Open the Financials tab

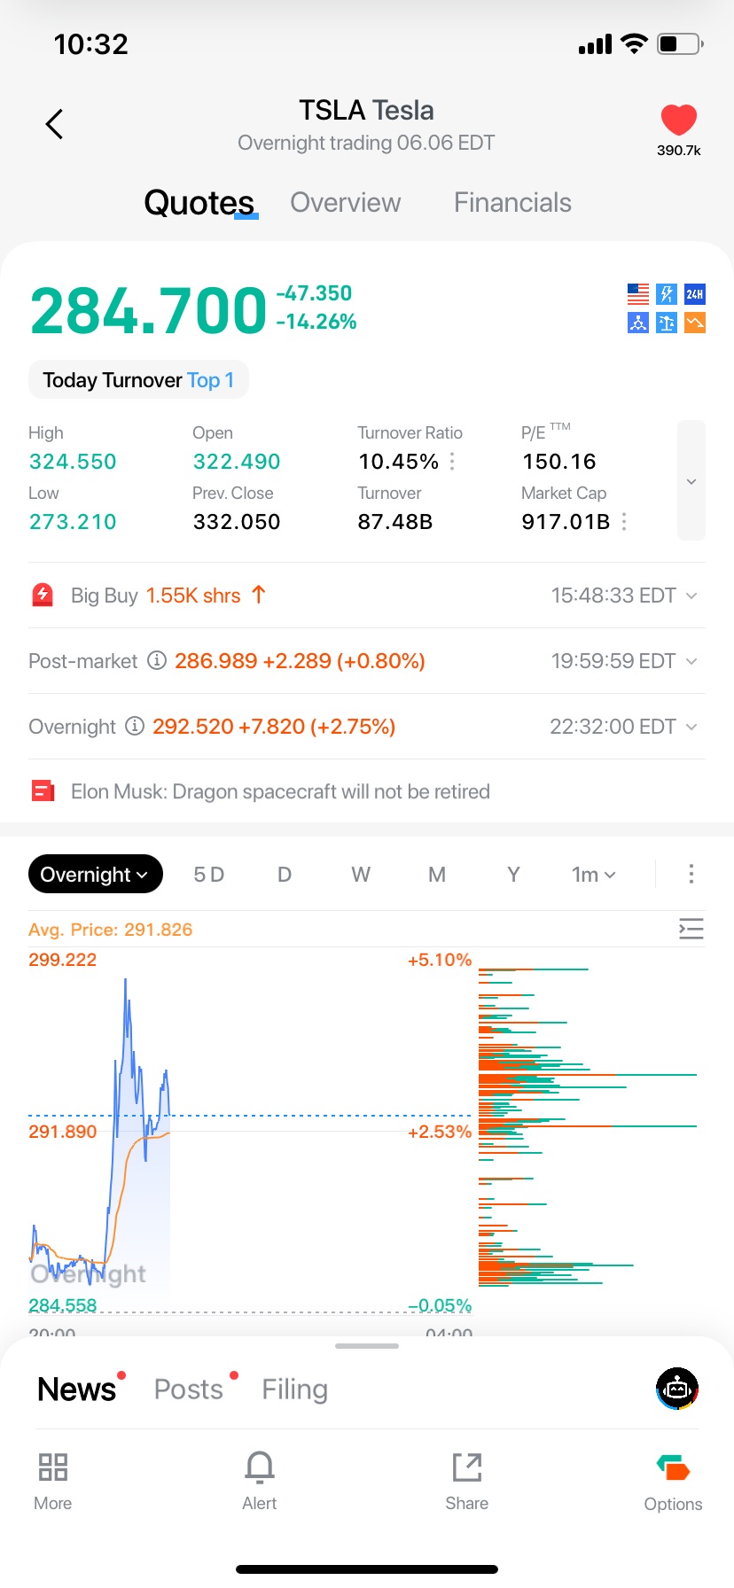(512, 203)
